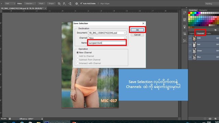The width and height of the screenshot is (219, 123).
Task: Select the Green channel row
Action: (x=204, y=51)
